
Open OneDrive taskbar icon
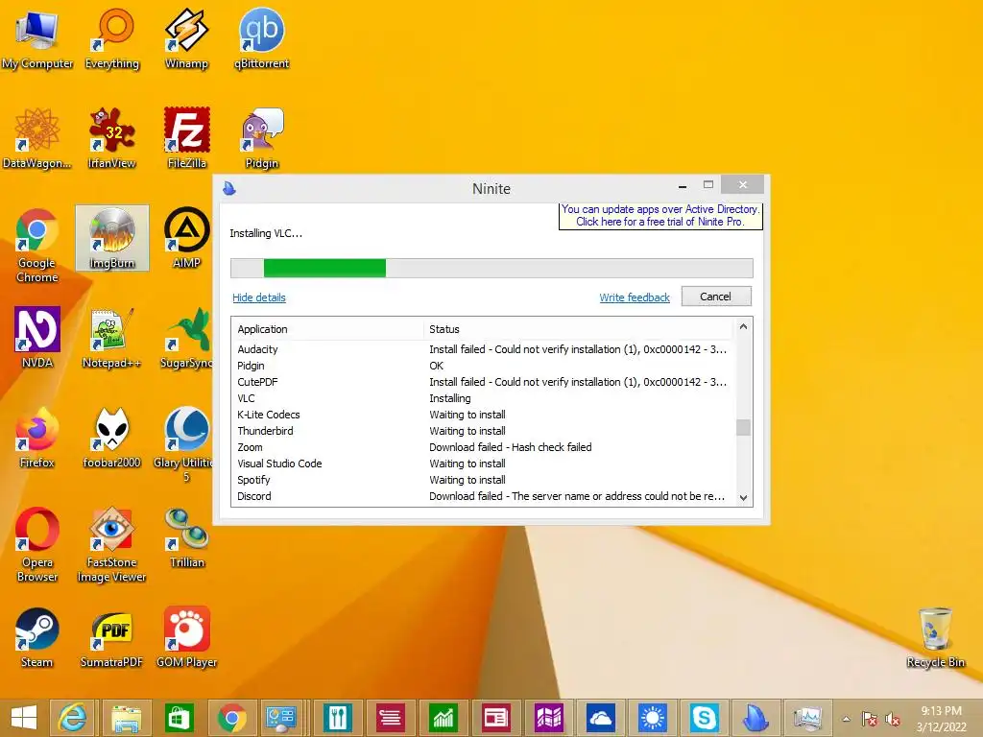pyautogui.click(x=601, y=718)
